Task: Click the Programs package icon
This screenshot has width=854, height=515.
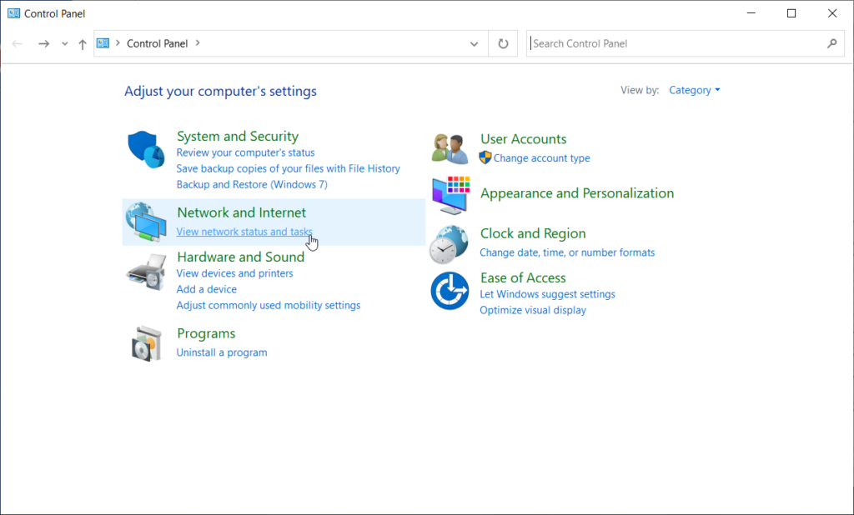Action: (x=146, y=342)
